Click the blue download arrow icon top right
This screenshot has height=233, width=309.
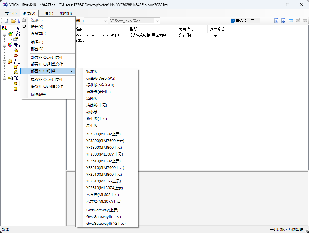click(284, 21)
